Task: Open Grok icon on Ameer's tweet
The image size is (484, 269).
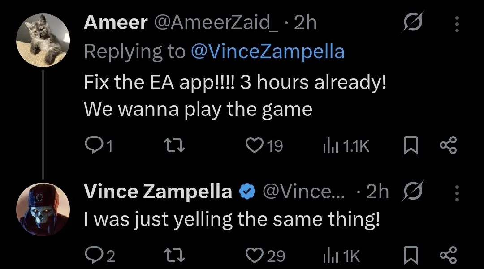Action: click(411, 23)
